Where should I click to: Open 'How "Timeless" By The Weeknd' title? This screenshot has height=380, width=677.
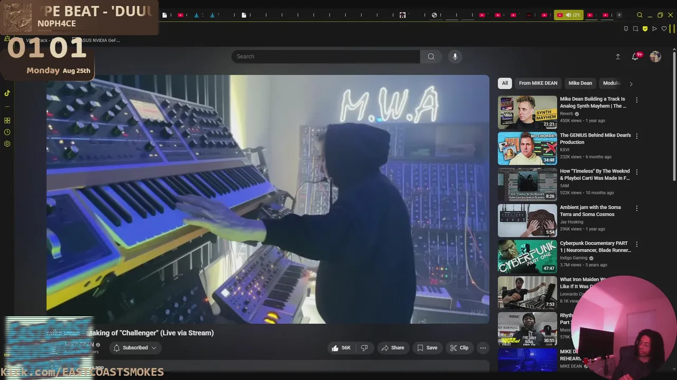[595, 175]
